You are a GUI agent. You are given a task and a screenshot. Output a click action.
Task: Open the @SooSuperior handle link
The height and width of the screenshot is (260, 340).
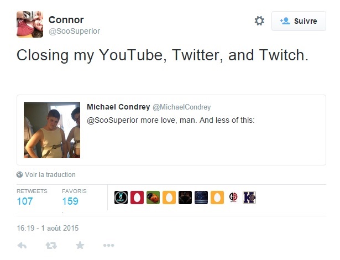click(x=74, y=31)
